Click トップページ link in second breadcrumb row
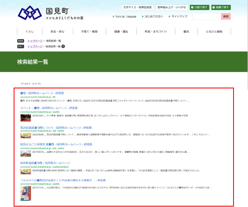 (x=35, y=46)
